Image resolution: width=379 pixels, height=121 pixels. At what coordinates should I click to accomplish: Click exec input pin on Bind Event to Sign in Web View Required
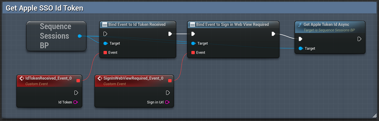point(193,34)
